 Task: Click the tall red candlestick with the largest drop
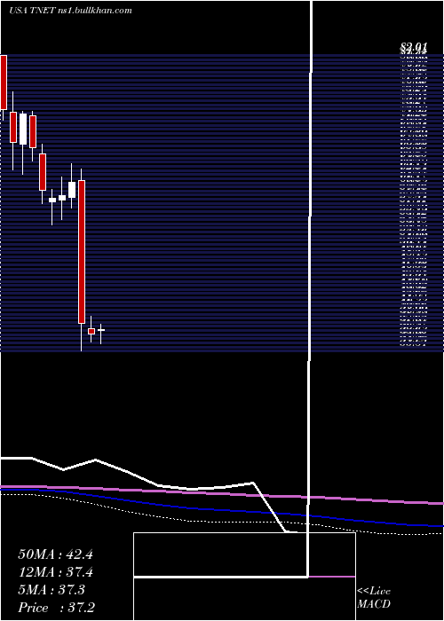click(82, 252)
